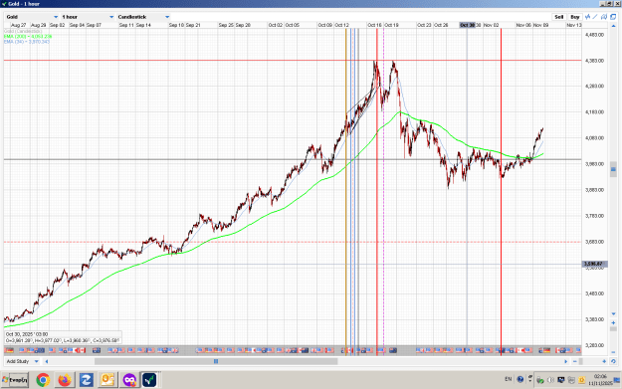
Task: Click the Sep 21 date label
Action: (x=193, y=25)
